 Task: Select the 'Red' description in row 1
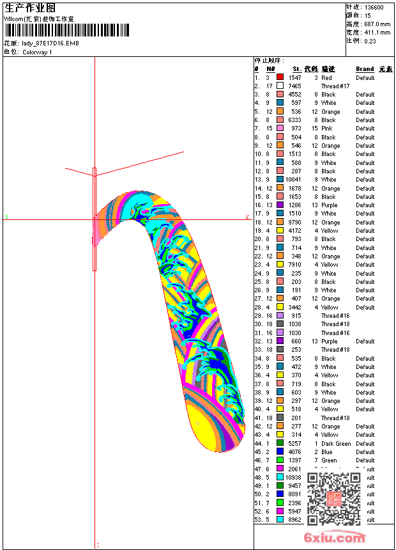[326, 77]
